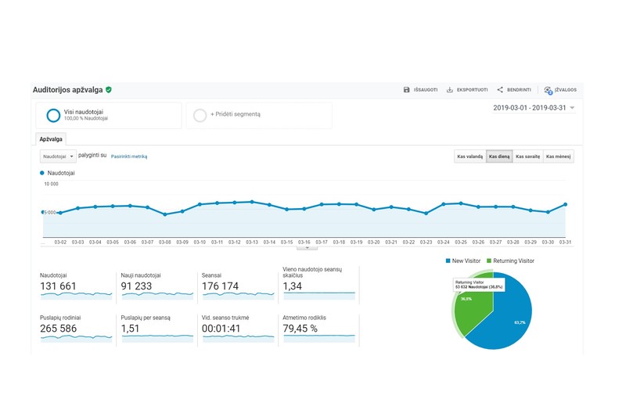Click the Naudotojai sparkline chart
626x417 pixels.
click(x=76, y=296)
